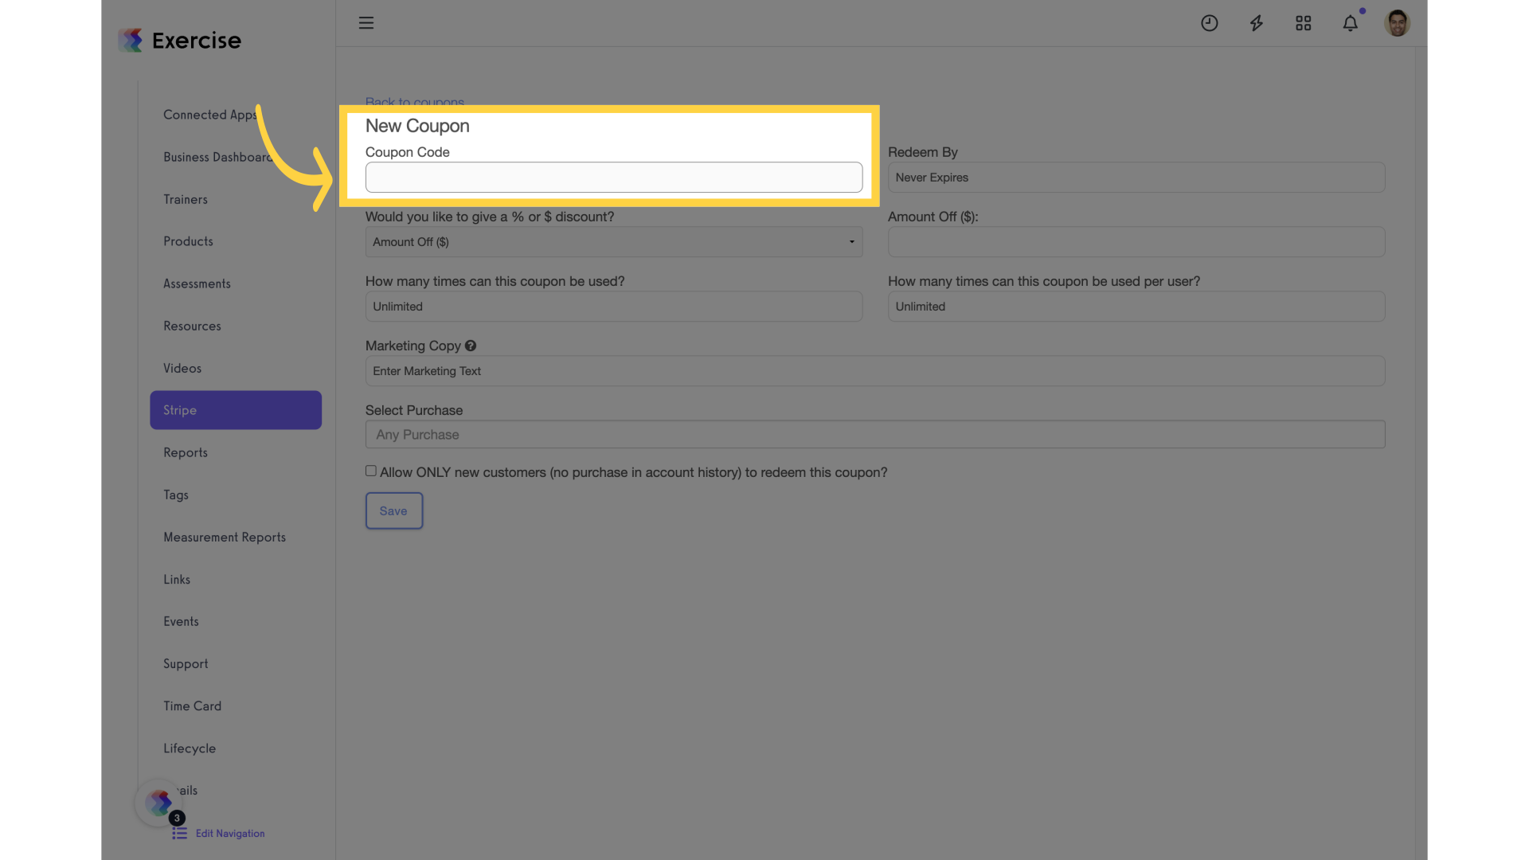Click the Redeem By Never Expires field
The height and width of the screenshot is (860, 1529).
(1136, 178)
